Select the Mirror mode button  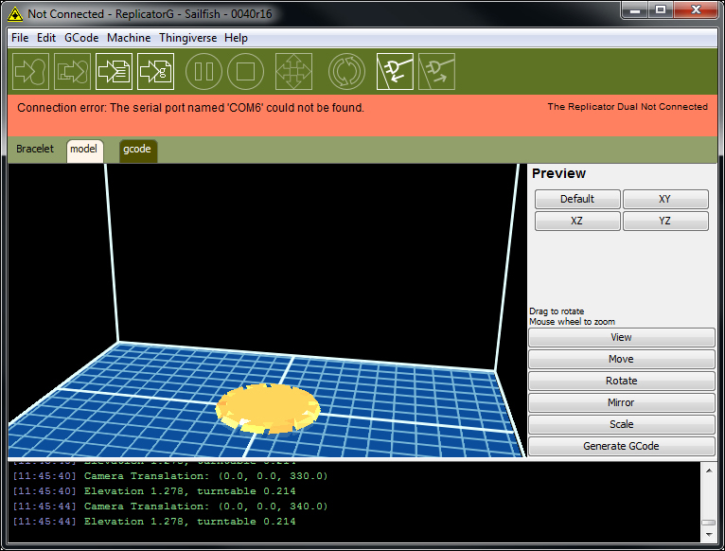pos(622,402)
